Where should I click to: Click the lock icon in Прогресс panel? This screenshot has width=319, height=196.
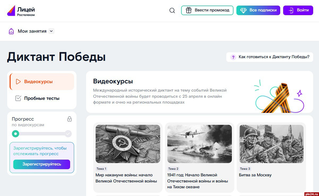pyautogui.click(x=70, y=119)
